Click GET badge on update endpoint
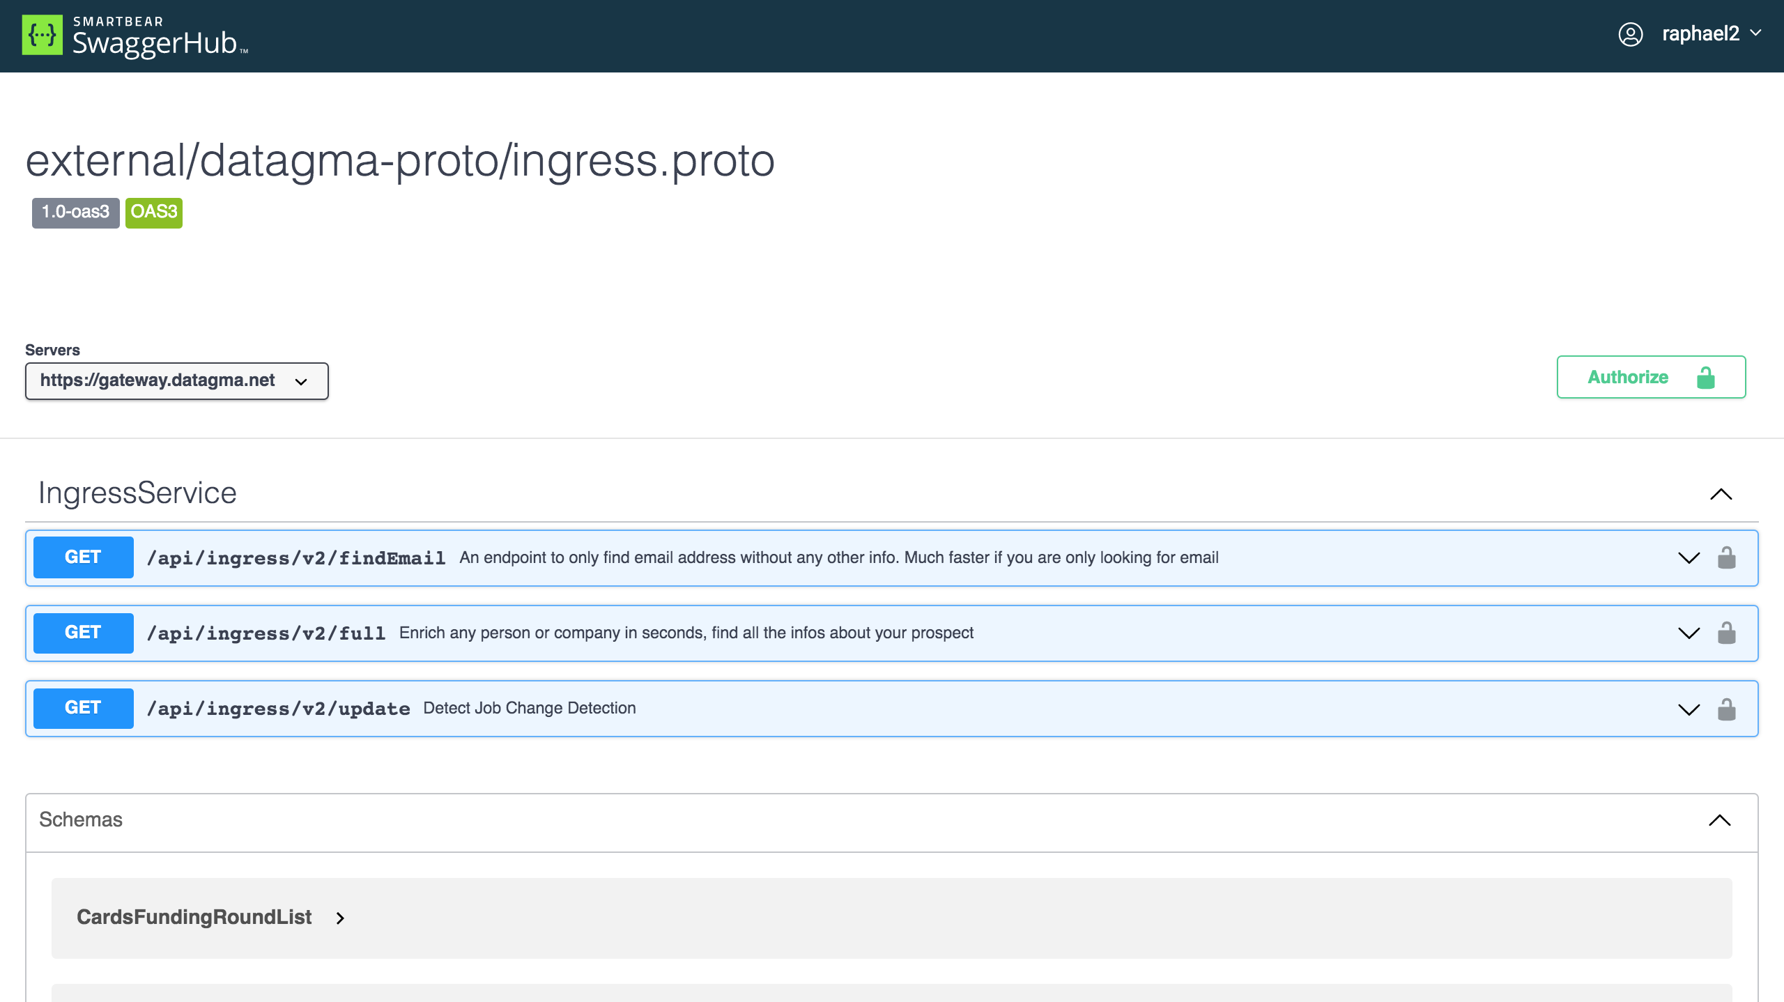The height and width of the screenshot is (1002, 1784). coord(84,708)
